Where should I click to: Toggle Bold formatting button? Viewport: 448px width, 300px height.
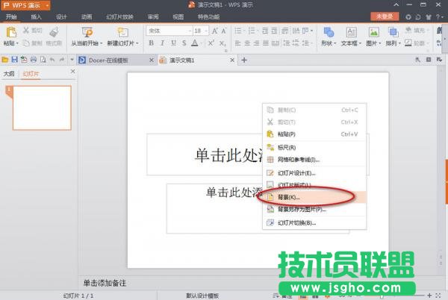(152, 43)
